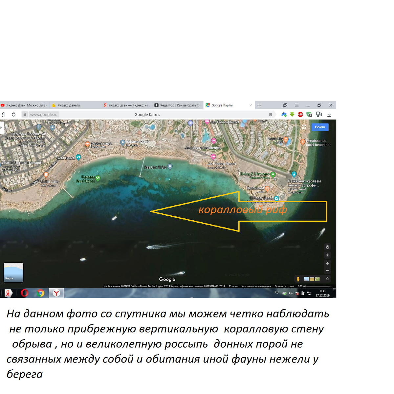
Task: Select the Bahama Mama pin
Action: pos(122,143)
